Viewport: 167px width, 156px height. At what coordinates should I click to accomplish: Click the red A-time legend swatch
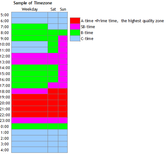click(75, 21)
